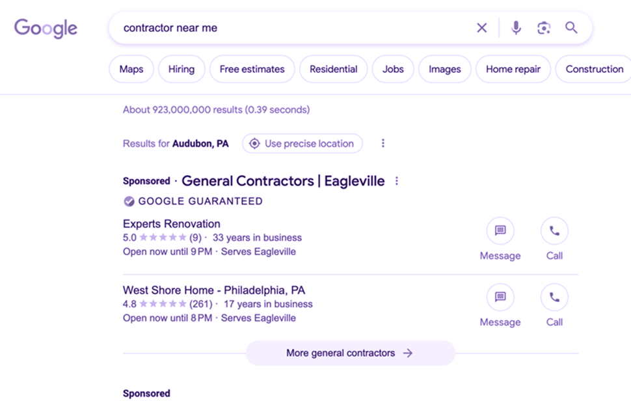
Task: Expand More general contractors list
Action: pyautogui.click(x=350, y=353)
